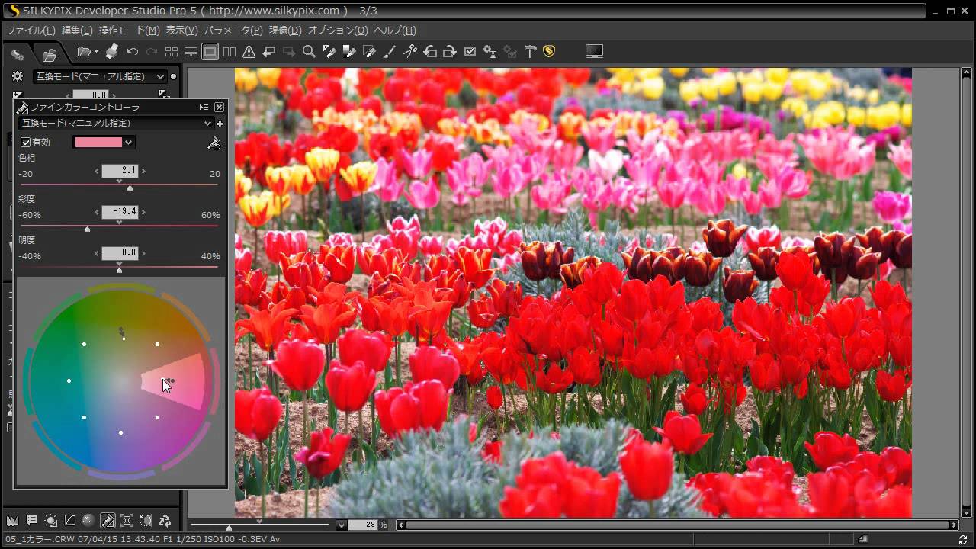Select the black level eyedropper tool
The height and width of the screenshot is (549, 976).
click(370, 52)
